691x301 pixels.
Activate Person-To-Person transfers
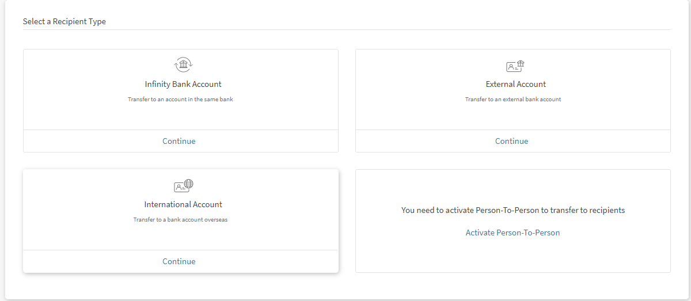tap(512, 233)
